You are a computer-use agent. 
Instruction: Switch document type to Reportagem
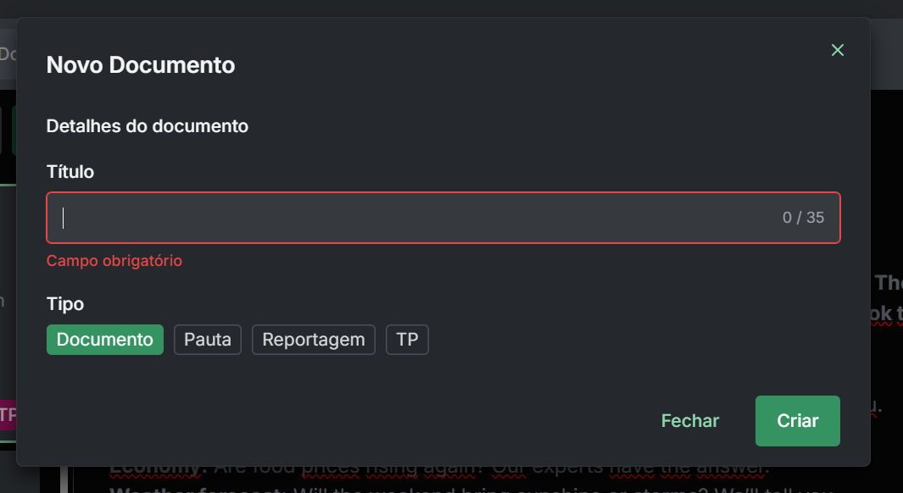click(313, 339)
